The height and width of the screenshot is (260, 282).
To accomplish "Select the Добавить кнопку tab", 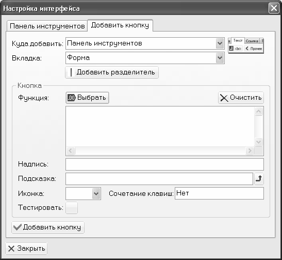I will pyautogui.click(x=120, y=25).
